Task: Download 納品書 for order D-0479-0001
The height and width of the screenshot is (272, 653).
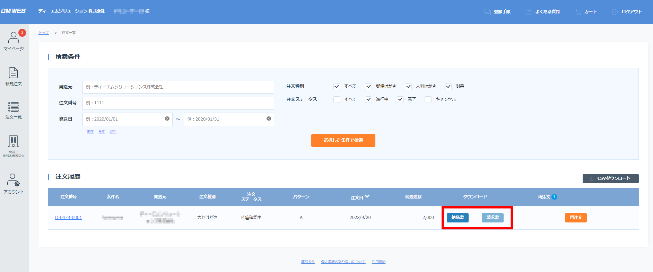Action: (x=458, y=218)
